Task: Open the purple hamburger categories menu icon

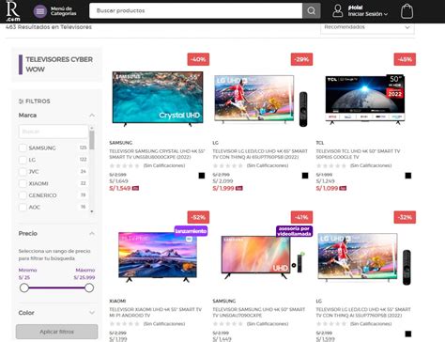Action: [x=40, y=11]
